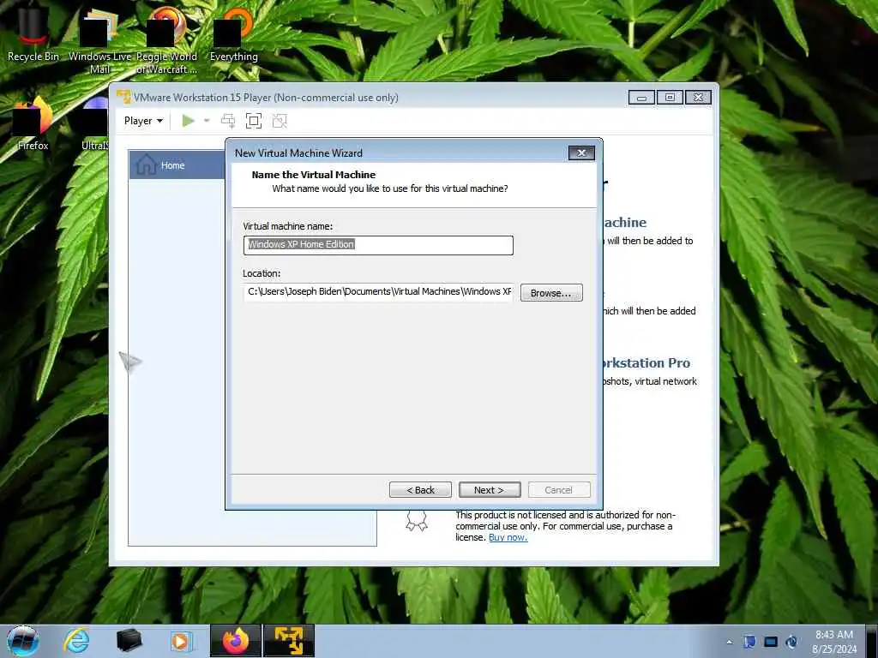
Task: Open Internet Explorer from taskbar
Action: (76, 641)
